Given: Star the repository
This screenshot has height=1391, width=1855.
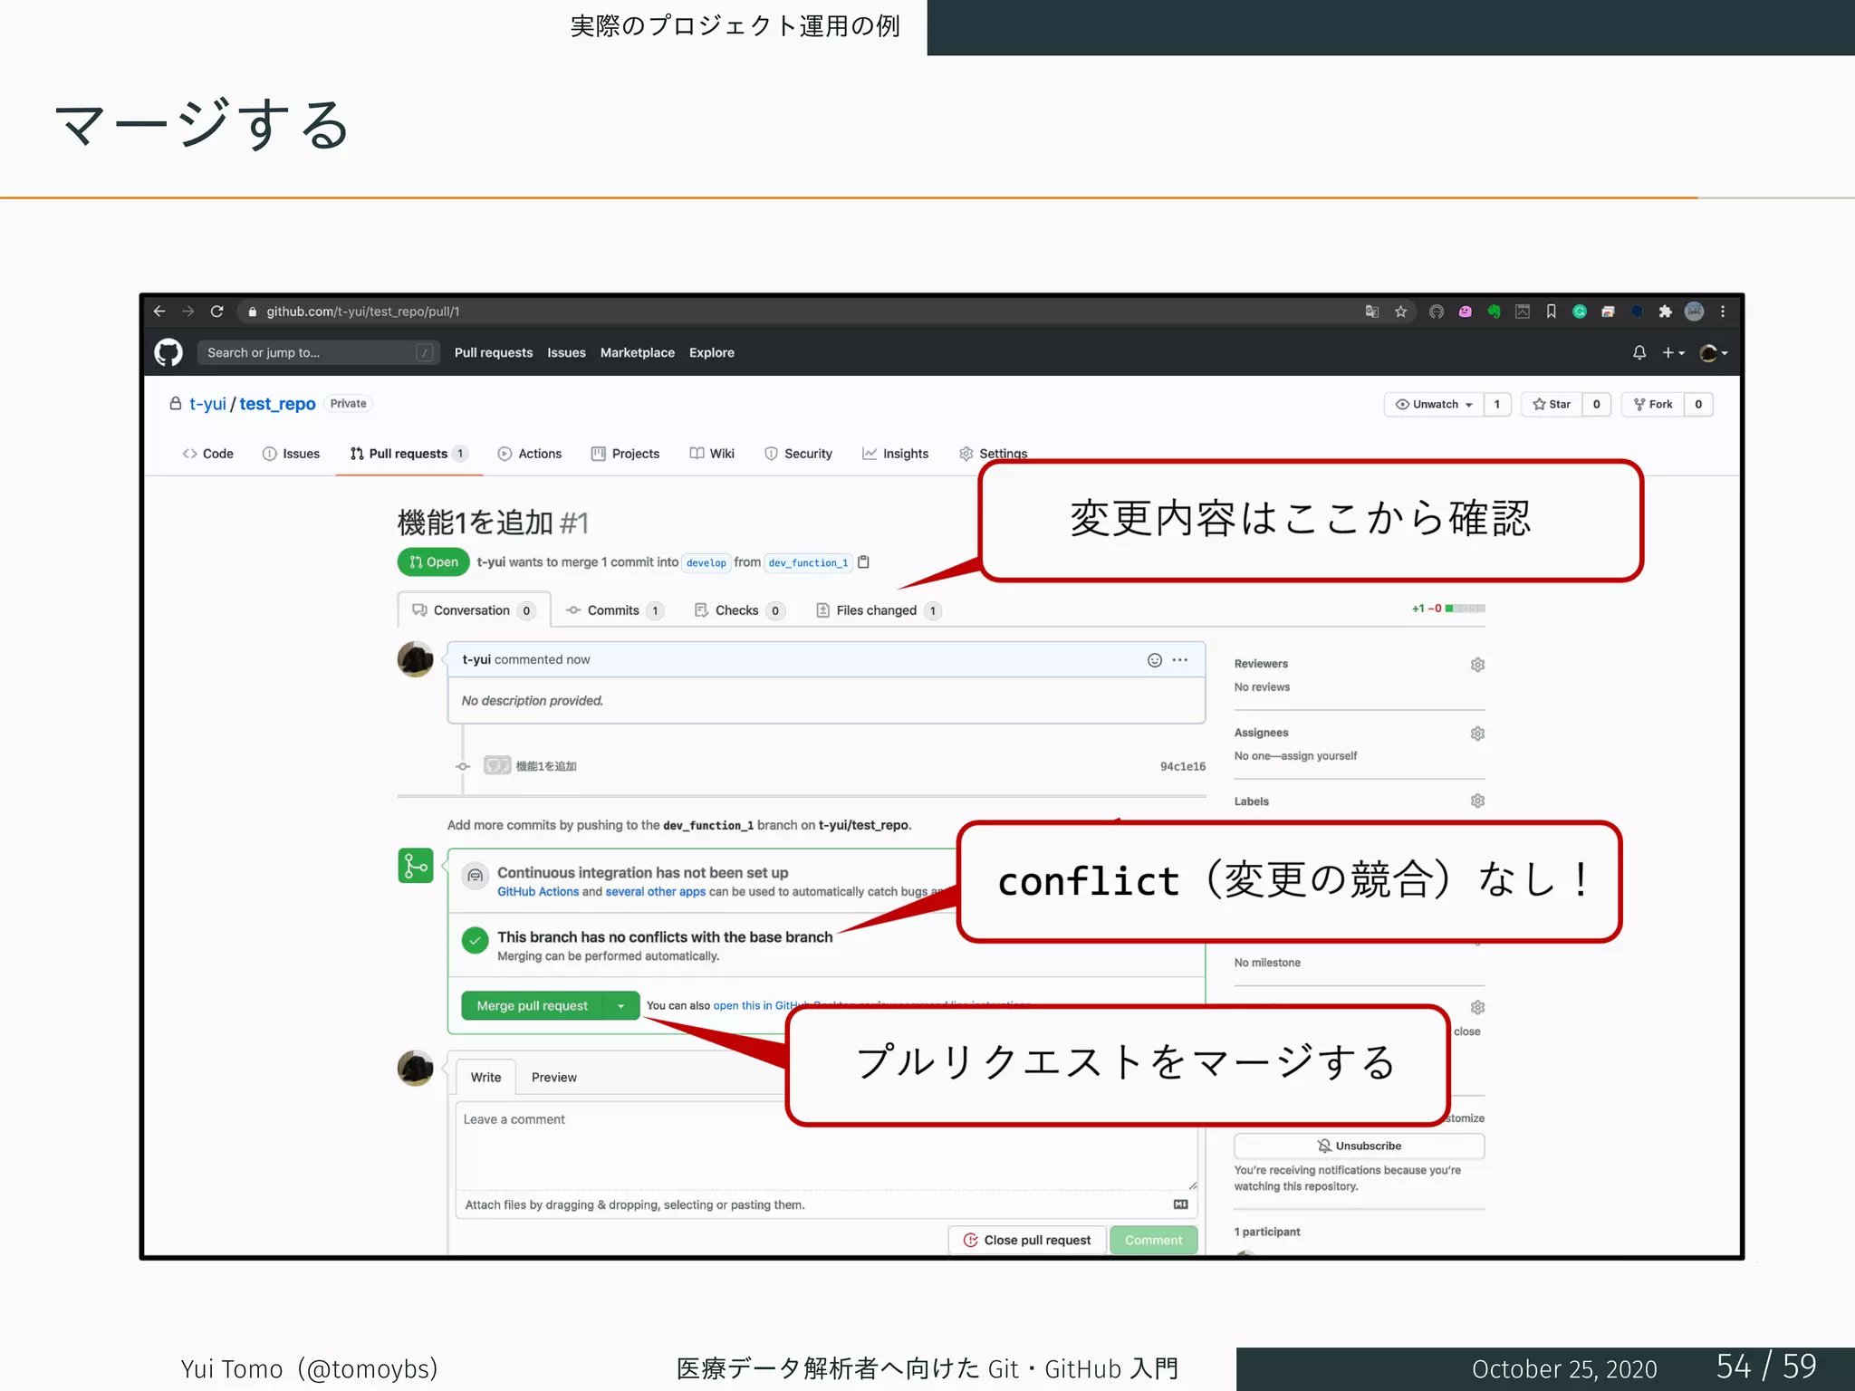Looking at the screenshot, I should click(x=1552, y=404).
